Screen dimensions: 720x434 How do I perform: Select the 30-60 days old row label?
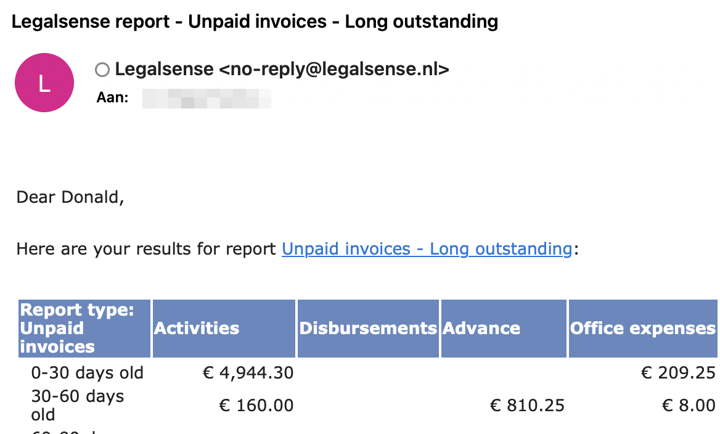click(78, 405)
